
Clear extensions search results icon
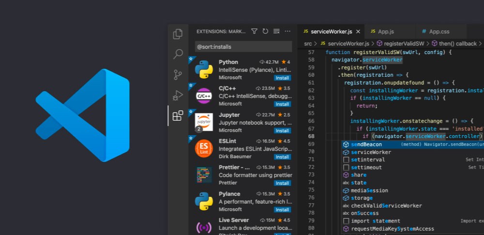click(276, 31)
